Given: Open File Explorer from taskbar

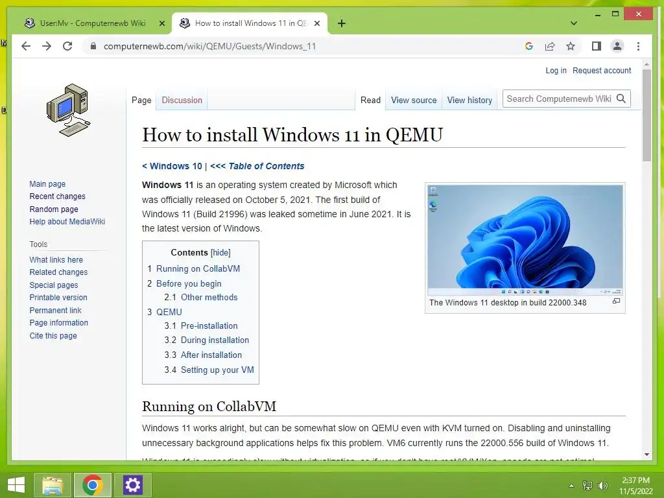Looking at the screenshot, I should pos(53,485).
